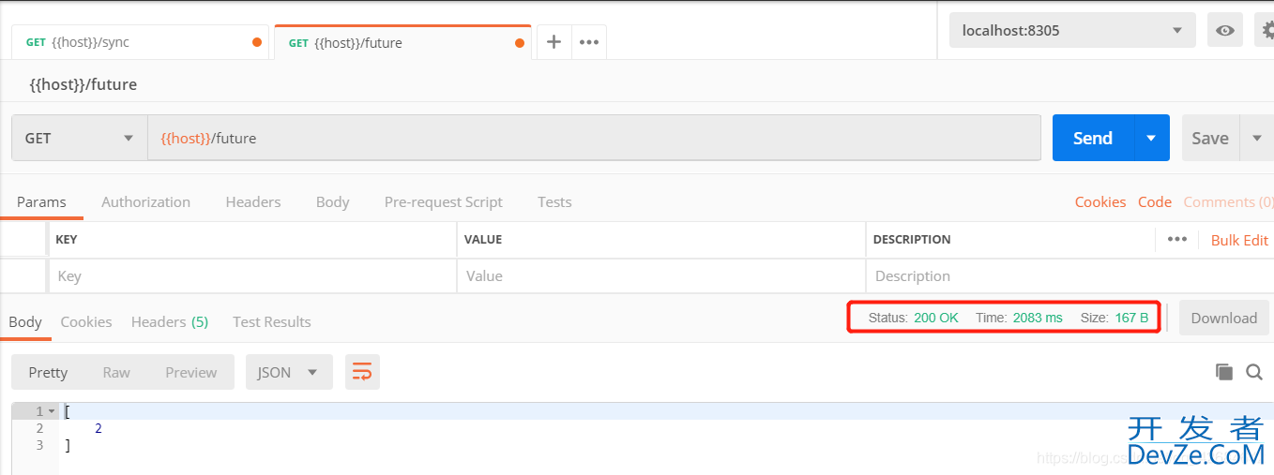
Task: Click the 200 OK status value
Action: pyautogui.click(x=936, y=318)
